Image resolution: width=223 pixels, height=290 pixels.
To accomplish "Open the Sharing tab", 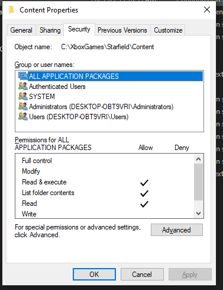I will [x=50, y=30].
